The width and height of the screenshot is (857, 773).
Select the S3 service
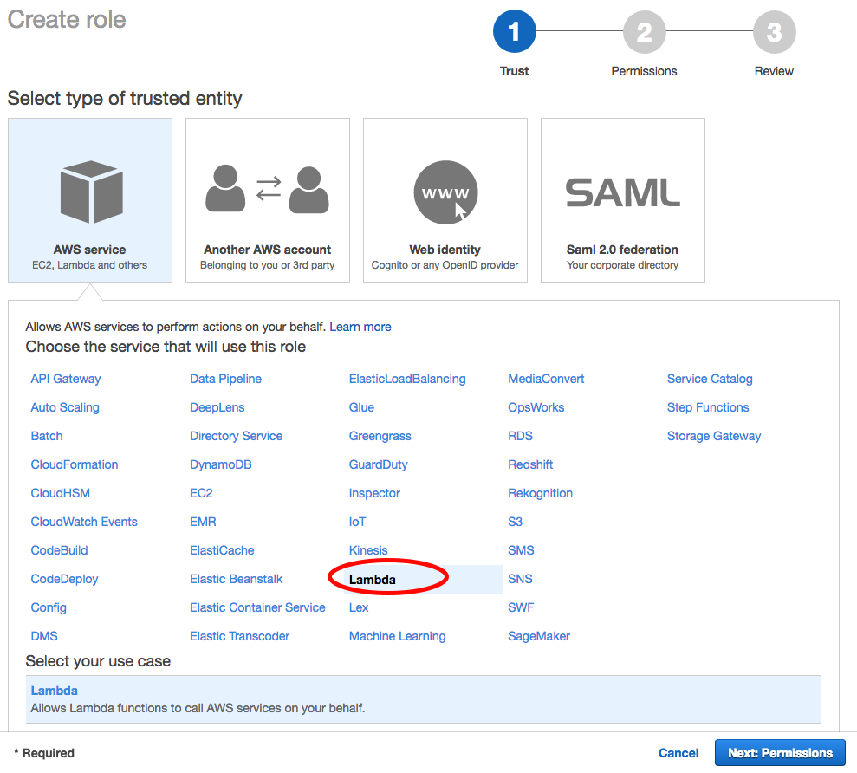[x=515, y=522]
